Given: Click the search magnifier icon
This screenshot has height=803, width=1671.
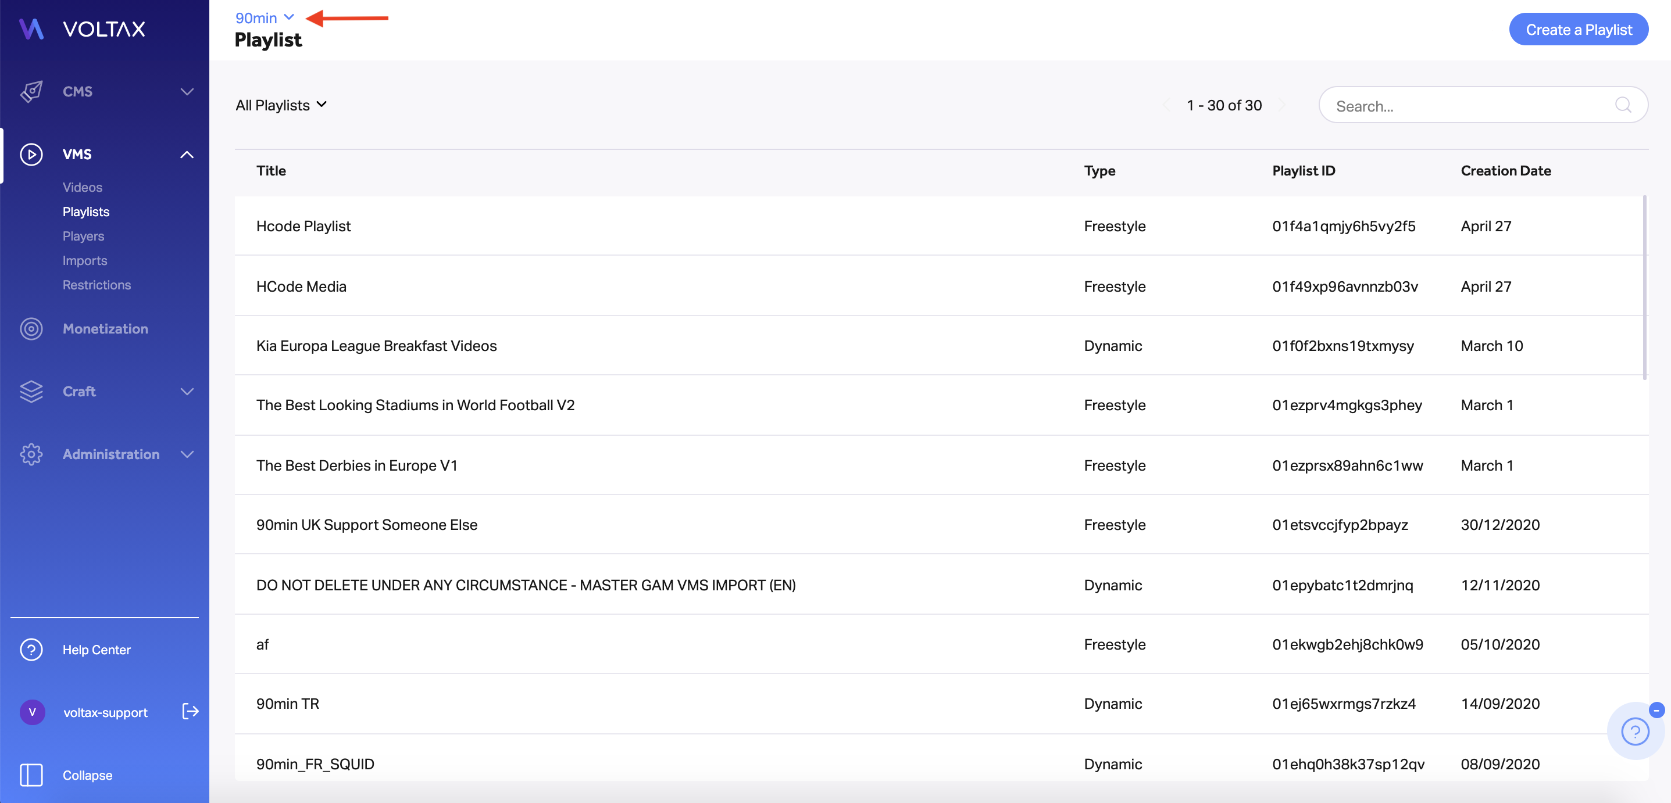Looking at the screenshot, I should click(x=1623, y=105).
